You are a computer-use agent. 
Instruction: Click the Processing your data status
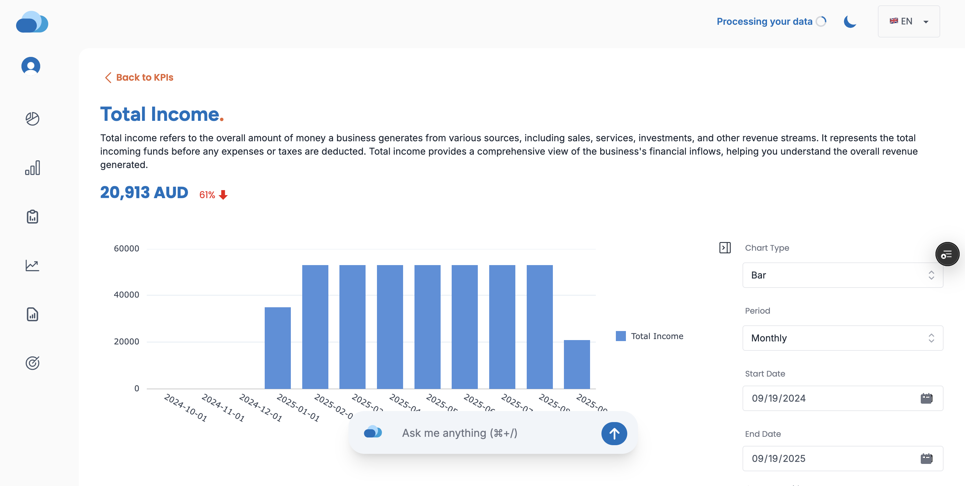pyautogui.click(x=764, y=21)
